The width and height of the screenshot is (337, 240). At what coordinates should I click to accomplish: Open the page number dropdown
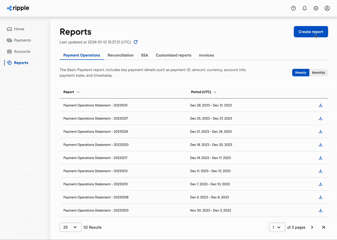277,227
